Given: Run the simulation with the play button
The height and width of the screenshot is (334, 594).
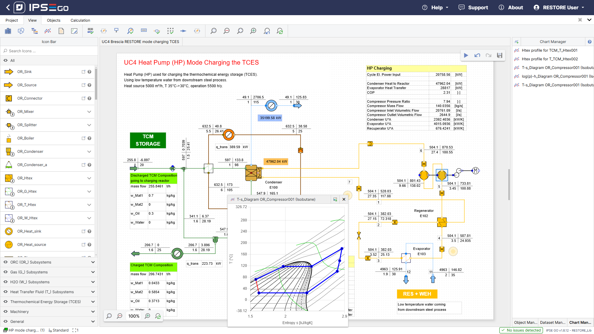Looking at the screenshot, I should pyautogui.click(x=466, y=55).
